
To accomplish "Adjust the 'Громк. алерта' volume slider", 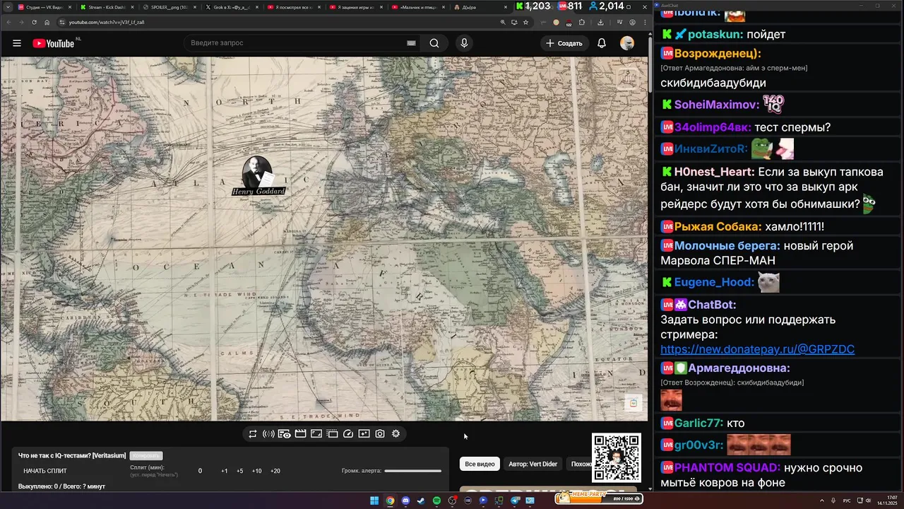I will (x=413, y=471).
